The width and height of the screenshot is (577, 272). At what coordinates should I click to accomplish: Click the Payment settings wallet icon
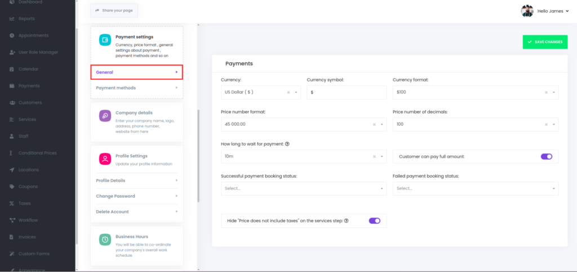click(x=105, y=40)
